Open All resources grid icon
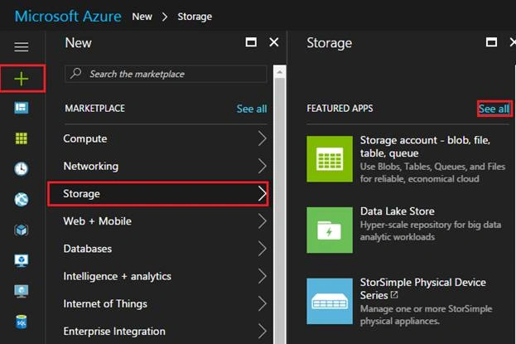This screenshot has width=516, height=344. [22, 138]
